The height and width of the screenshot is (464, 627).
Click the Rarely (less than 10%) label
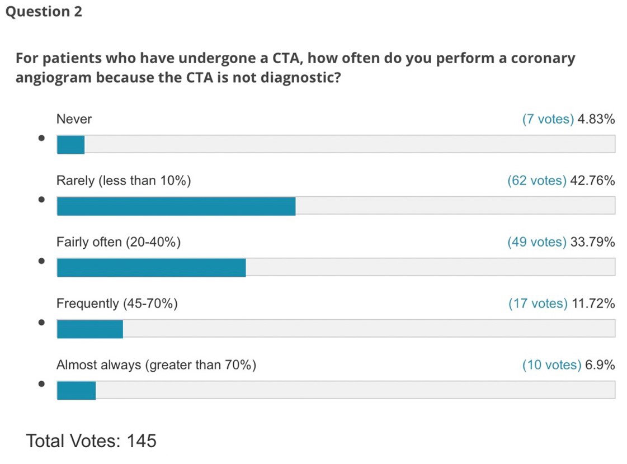coord(124,181)
